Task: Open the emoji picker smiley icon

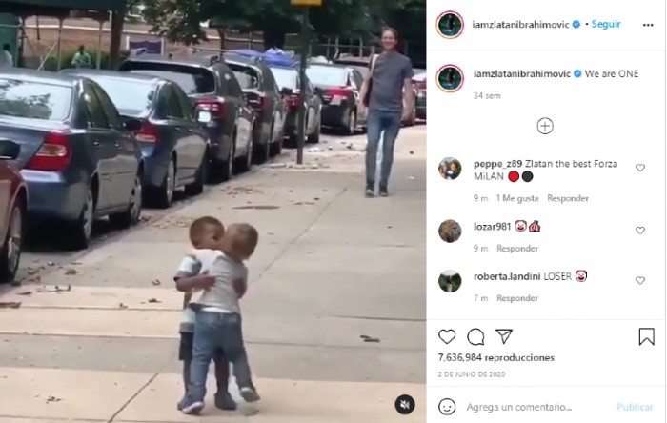Action: pyautogui.click(x=447, y=407)
